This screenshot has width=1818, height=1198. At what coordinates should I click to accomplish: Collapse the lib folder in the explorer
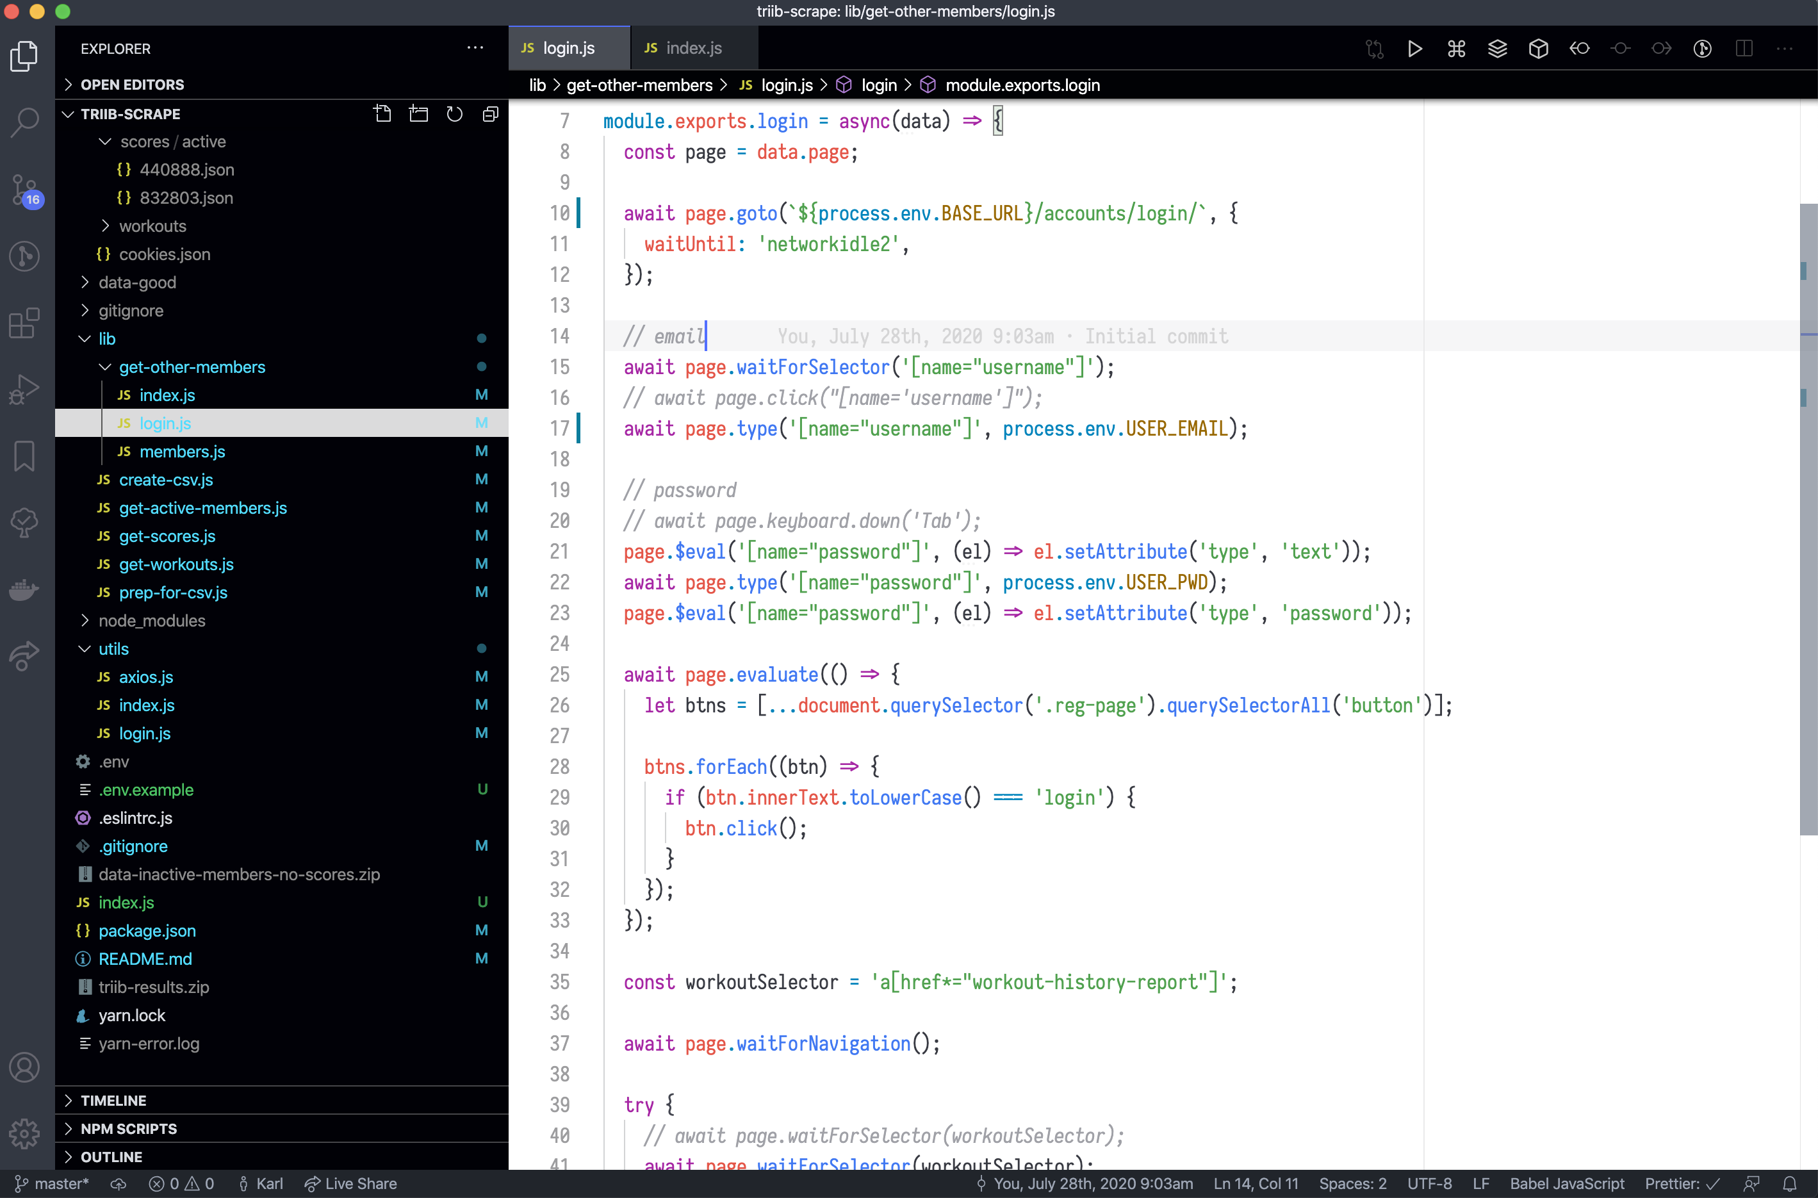(107, 338)
